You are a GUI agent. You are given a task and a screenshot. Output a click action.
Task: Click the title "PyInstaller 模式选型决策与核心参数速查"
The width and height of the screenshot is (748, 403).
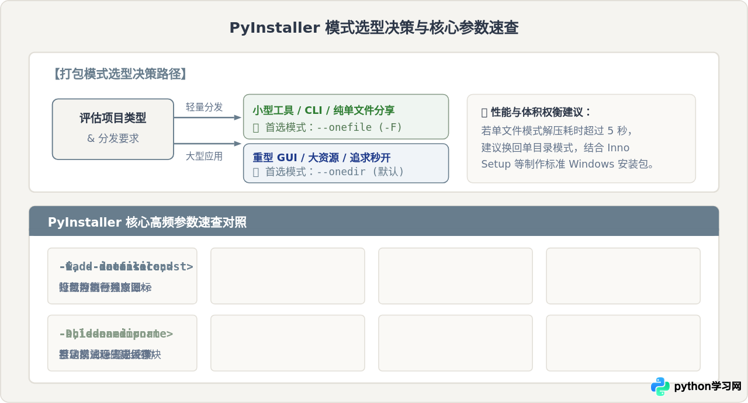point(374,27)
